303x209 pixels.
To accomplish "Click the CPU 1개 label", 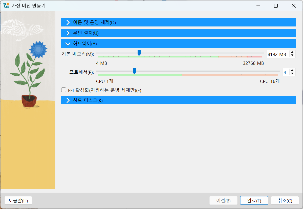I will click(x=104, y=81).
